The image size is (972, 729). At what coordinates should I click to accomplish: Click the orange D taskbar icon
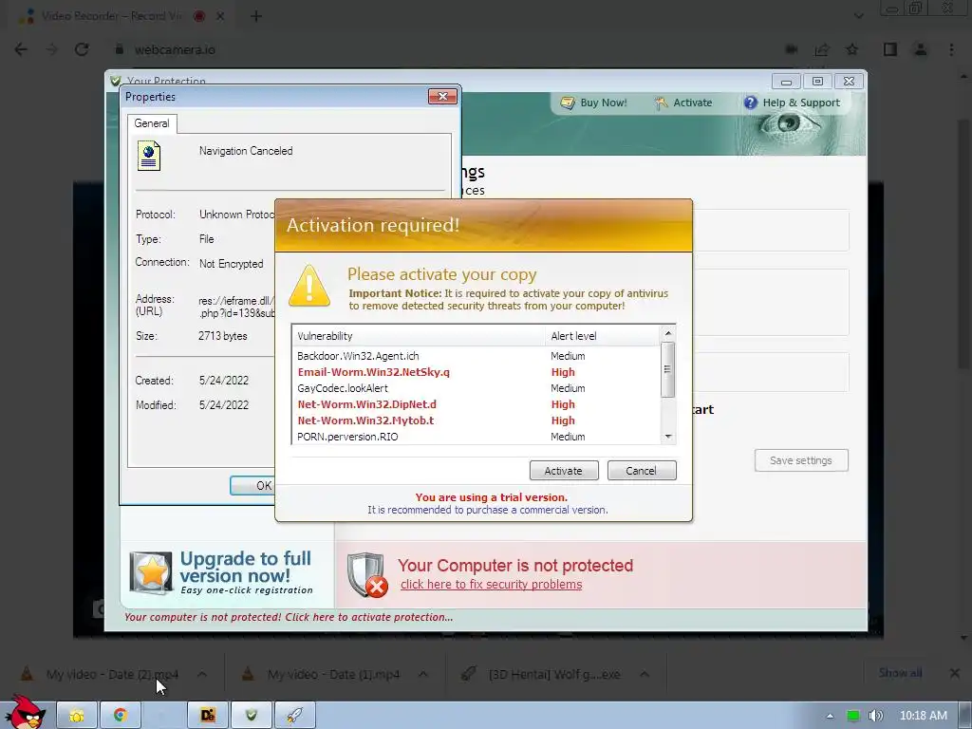point(208,716)
